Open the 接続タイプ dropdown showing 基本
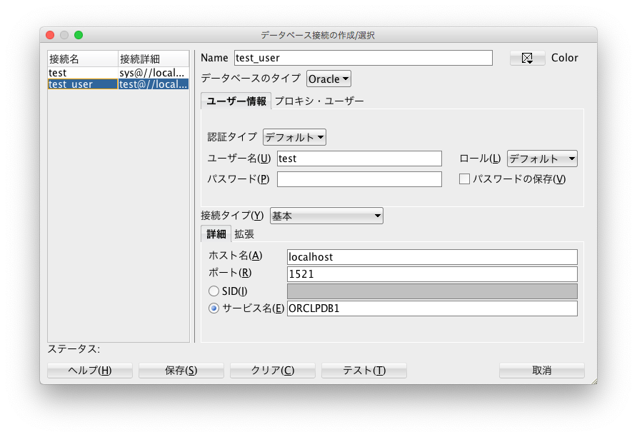The image size is (637, 437). (x=326, y=216)
